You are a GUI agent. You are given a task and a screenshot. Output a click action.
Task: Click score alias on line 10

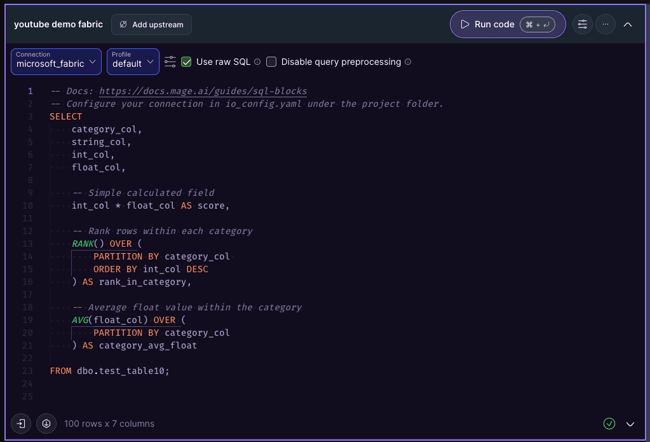[x=211, y=205]
